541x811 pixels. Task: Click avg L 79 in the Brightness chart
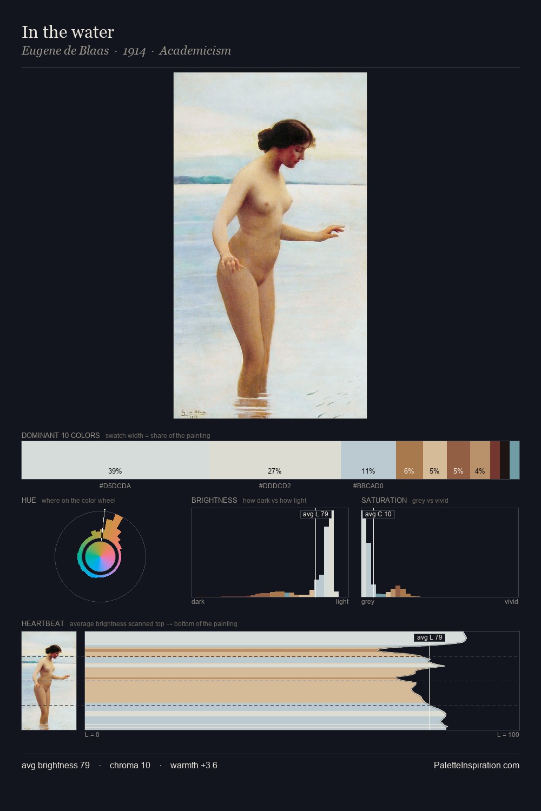click(x=315, y=514)
